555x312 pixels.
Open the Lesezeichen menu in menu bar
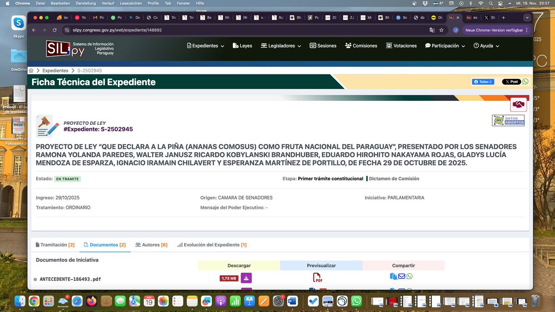coord(132,3)
